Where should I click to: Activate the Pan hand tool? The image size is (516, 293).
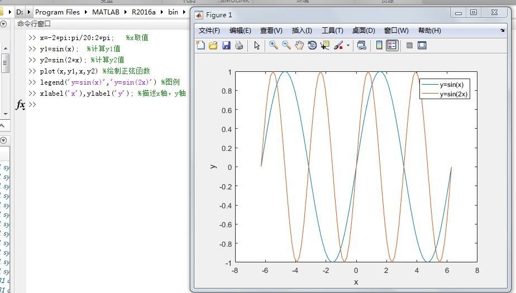tap(299, 46)
